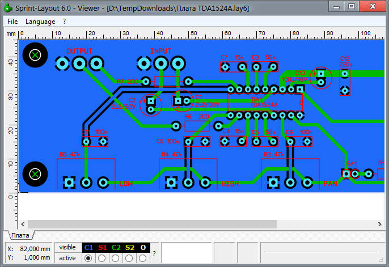The image size is (389, 267).
Task: Click the C7 15n capacitor label
Action: 232,57
